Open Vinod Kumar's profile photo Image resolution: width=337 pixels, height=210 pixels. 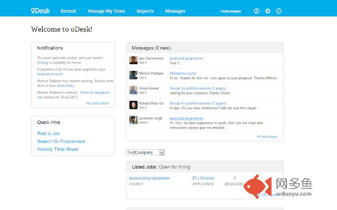[x=133, y=90]
